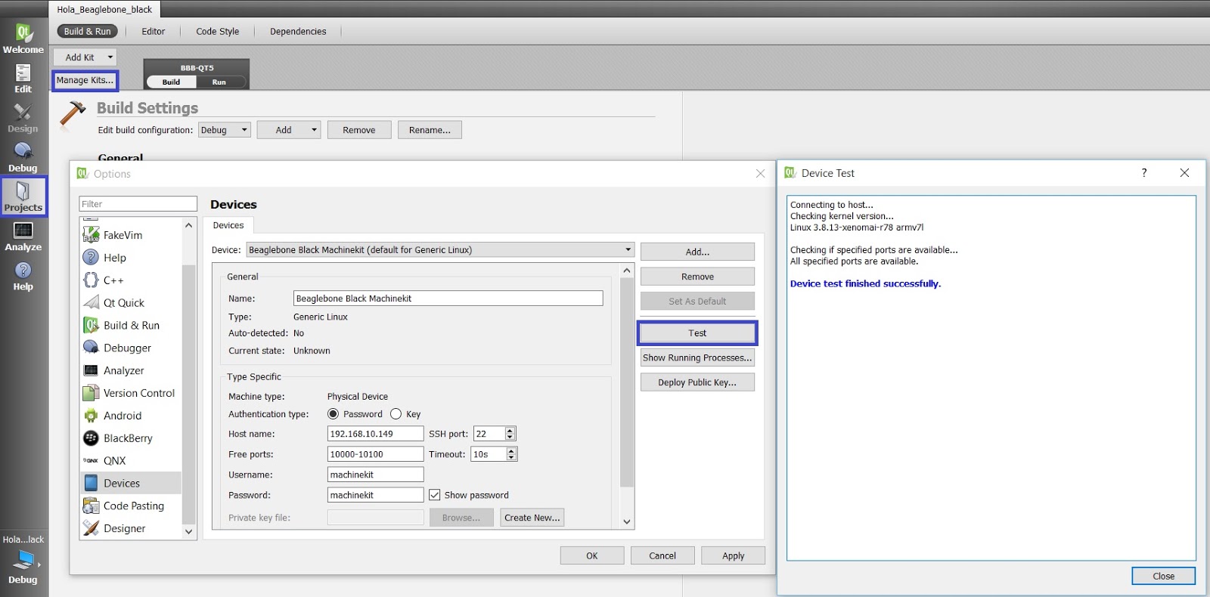Click the device settings vertical scrollbar
Screen dimensions: 1210x597
coord(627,383)
